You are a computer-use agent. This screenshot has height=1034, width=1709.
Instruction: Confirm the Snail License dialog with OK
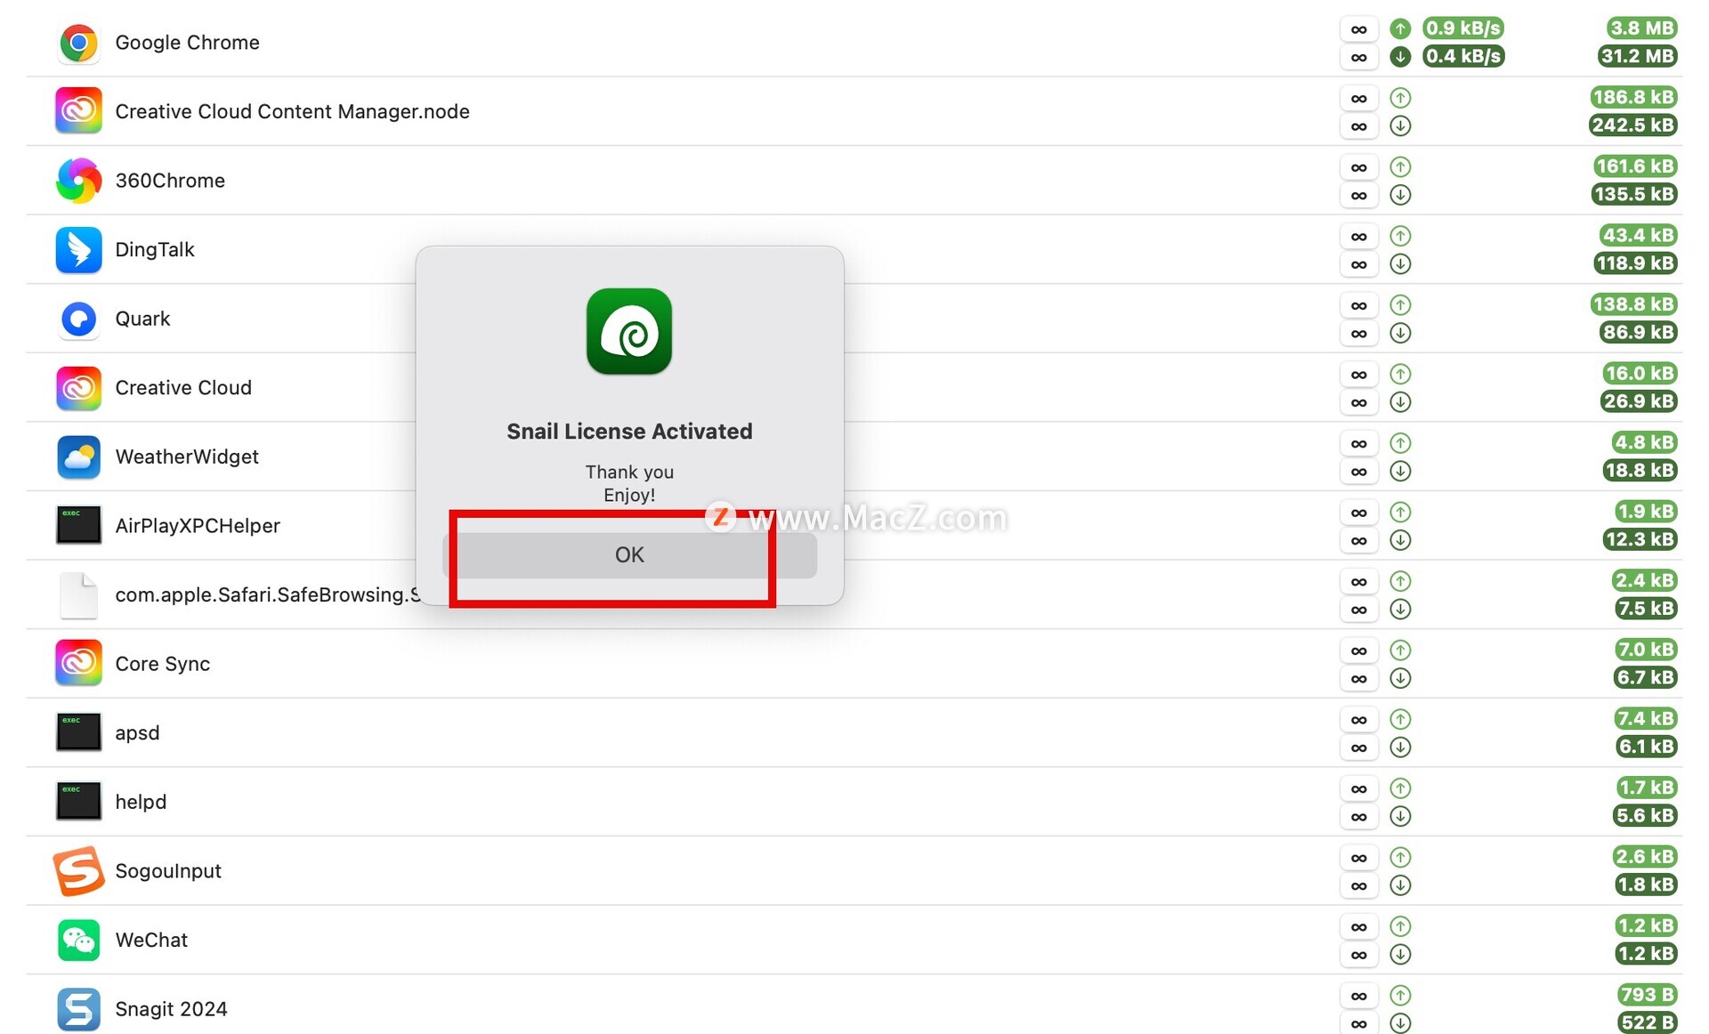tap(629, 555)
